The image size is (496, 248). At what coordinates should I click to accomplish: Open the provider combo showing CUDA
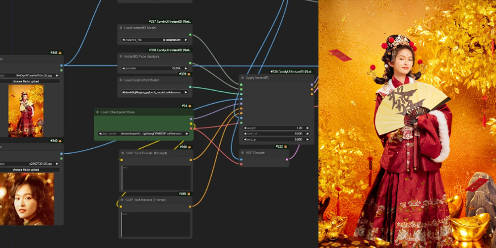[x=155, y=68]
